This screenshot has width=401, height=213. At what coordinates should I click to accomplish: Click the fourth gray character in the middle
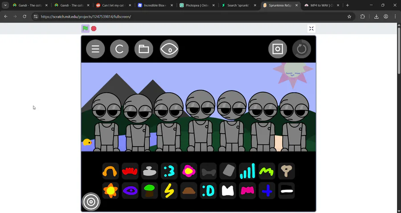tap(200, 121)
